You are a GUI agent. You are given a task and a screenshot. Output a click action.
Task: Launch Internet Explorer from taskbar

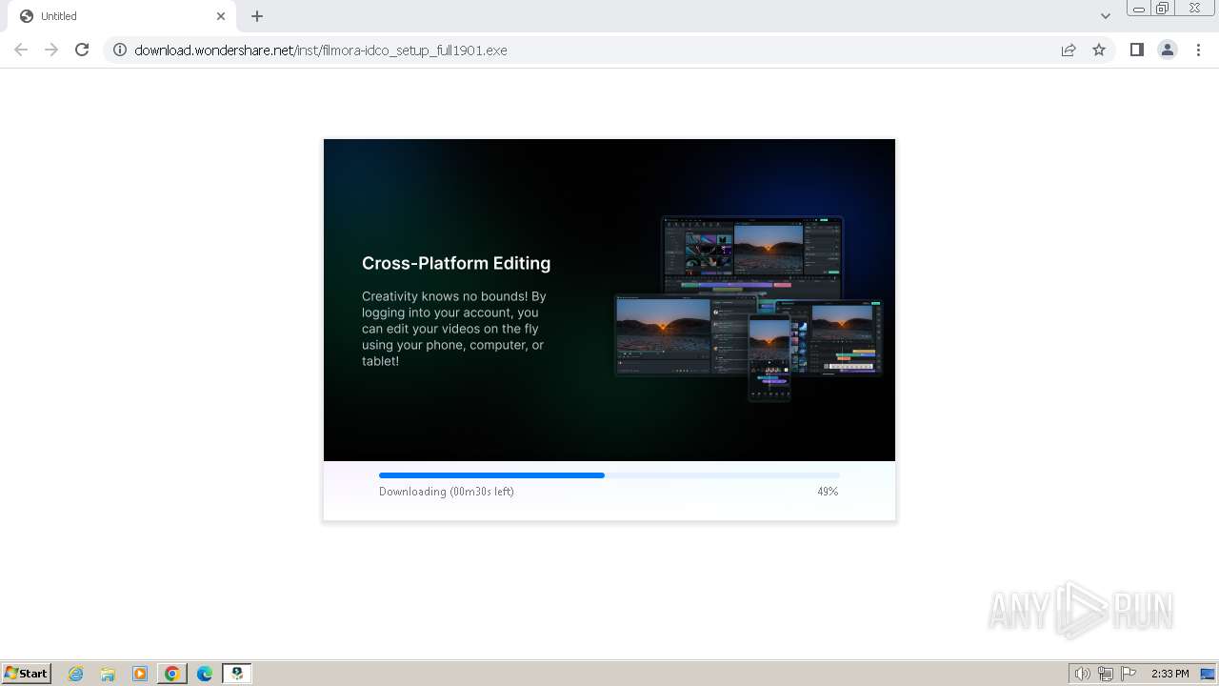[x=76, y=674]
